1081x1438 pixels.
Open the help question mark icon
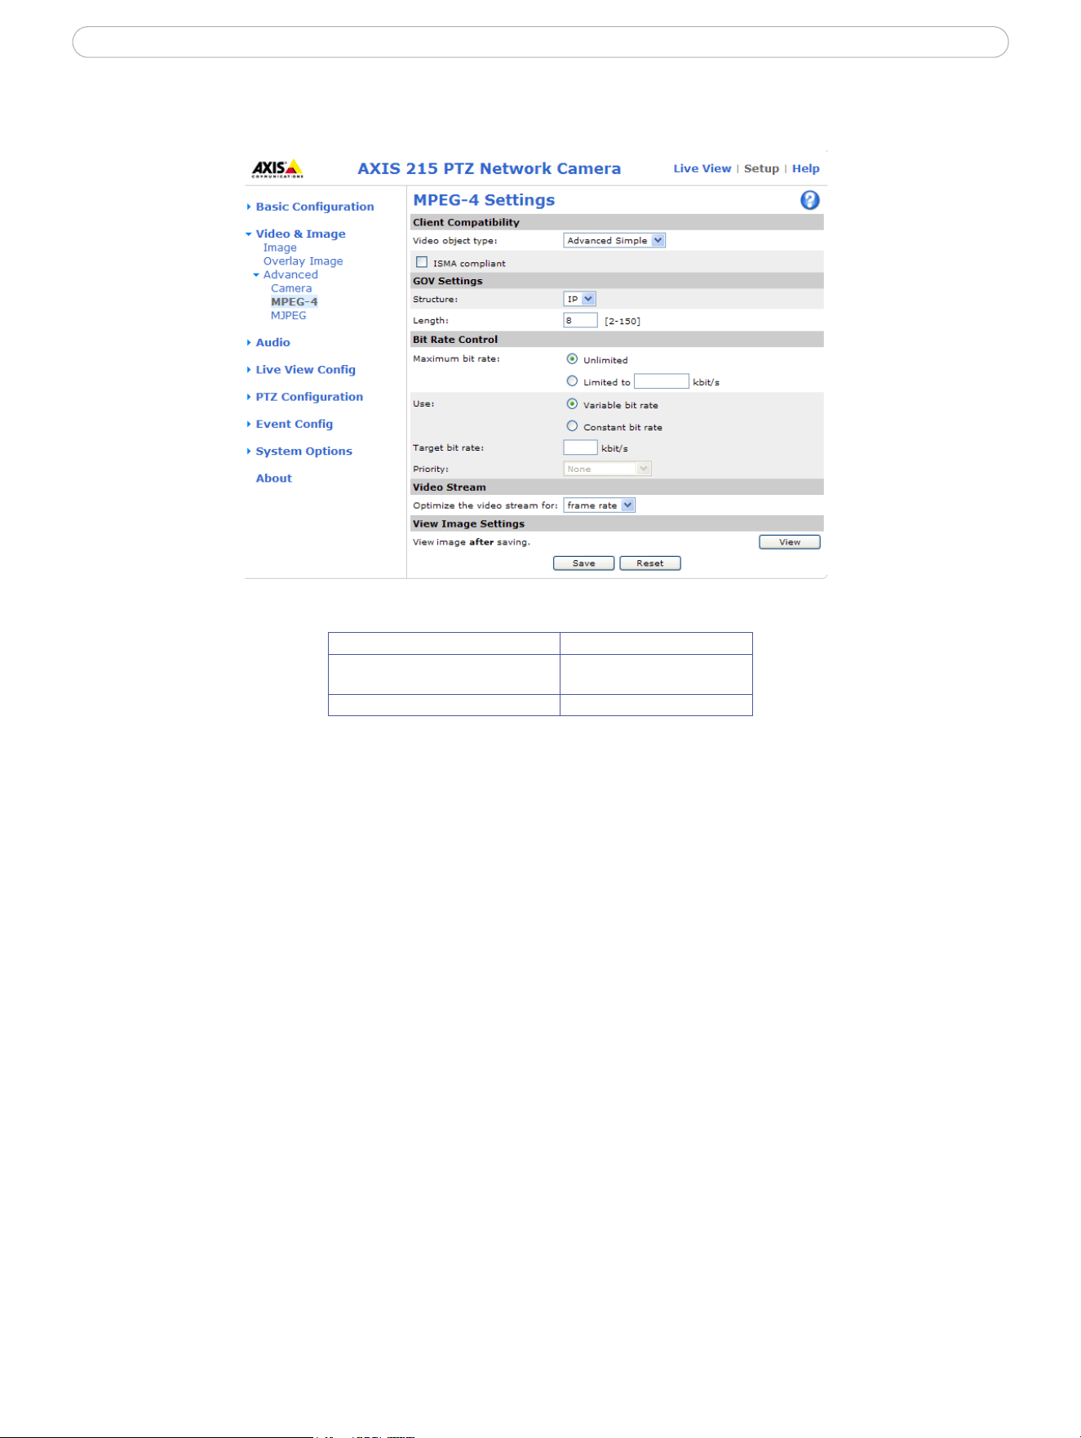(809, 200)
